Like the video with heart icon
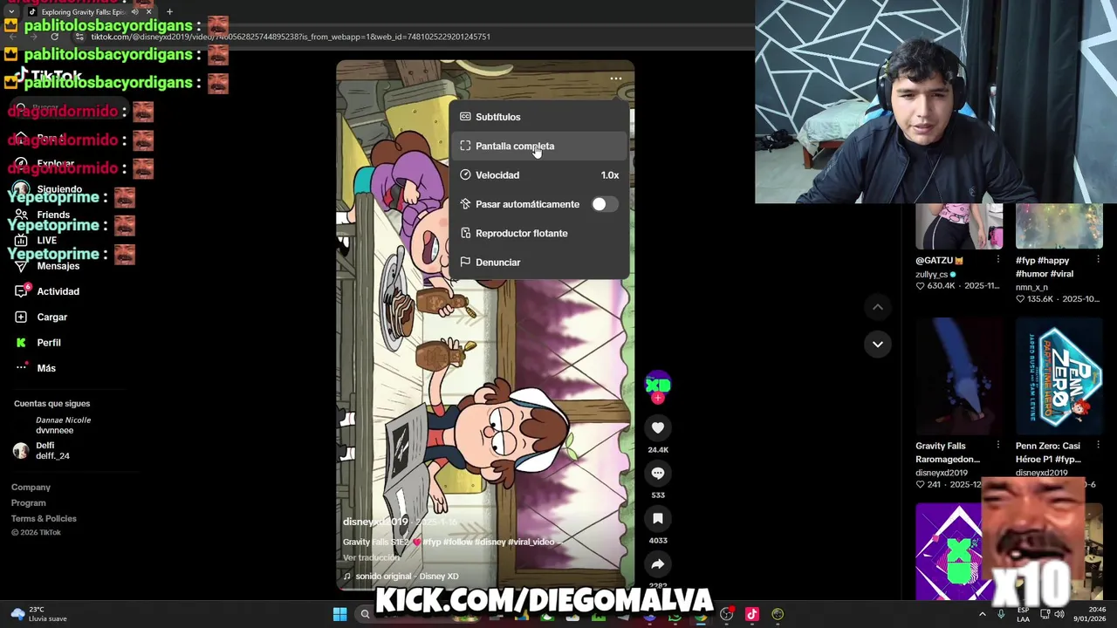 coord(658,427)
